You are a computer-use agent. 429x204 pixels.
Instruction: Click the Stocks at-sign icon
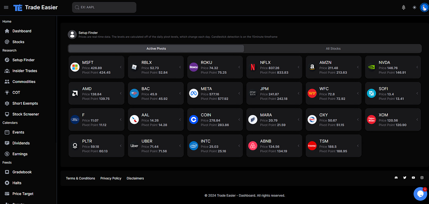coord(7,42)
